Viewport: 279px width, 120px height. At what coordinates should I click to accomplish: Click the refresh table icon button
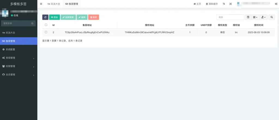tap(45, 17)
